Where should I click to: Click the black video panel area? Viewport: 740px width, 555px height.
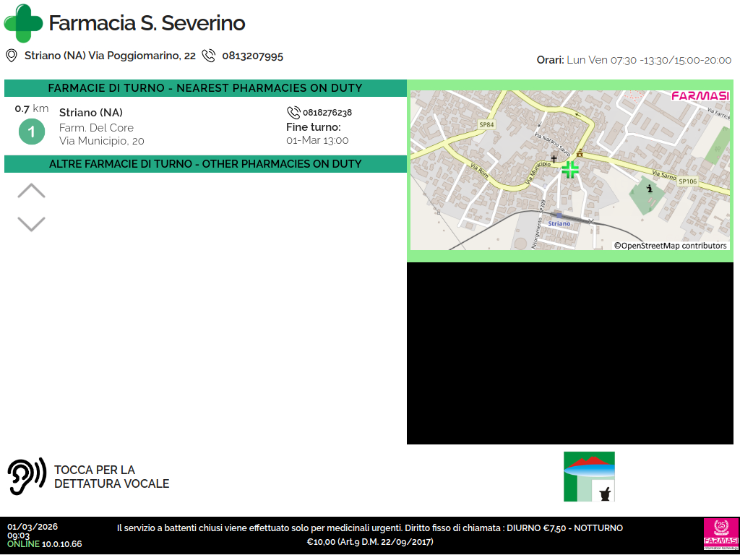pos(572,353)
